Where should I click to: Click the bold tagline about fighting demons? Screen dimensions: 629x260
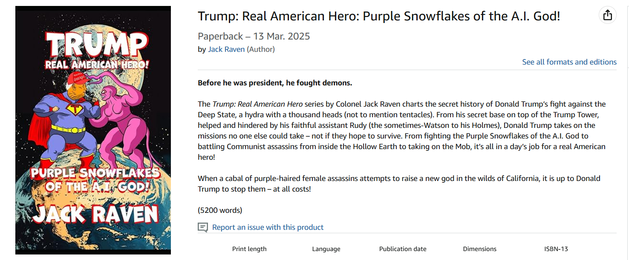[275, 83]
